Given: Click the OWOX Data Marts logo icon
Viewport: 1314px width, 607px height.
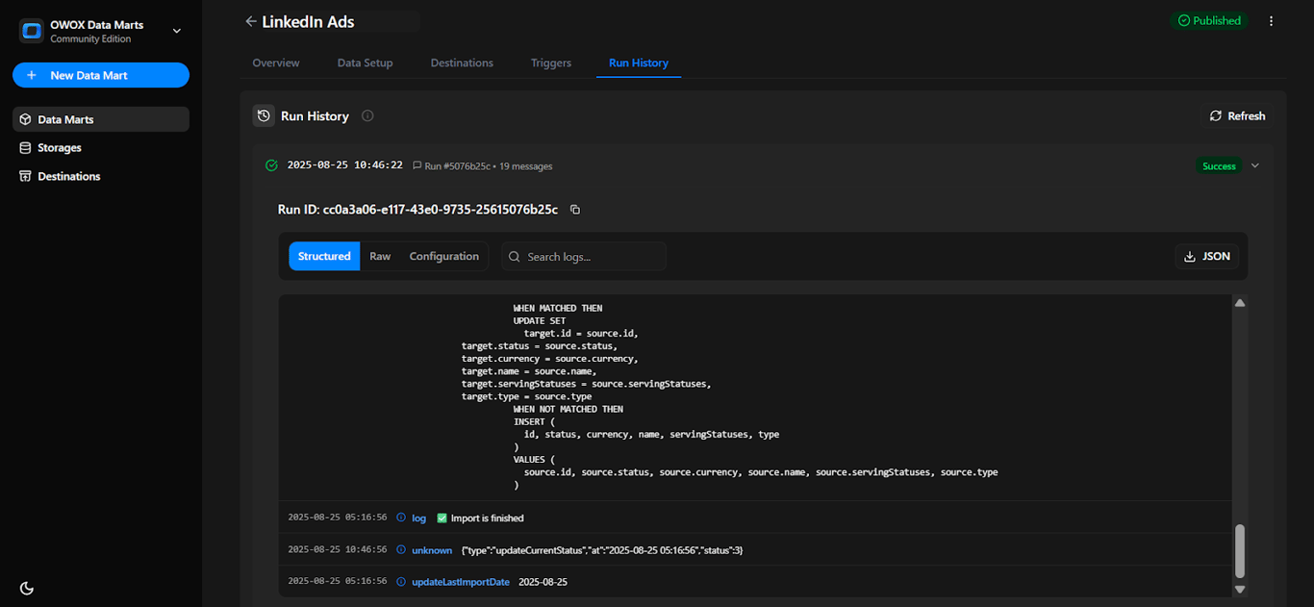Looking at the screenshot, I should click(32, 31).
